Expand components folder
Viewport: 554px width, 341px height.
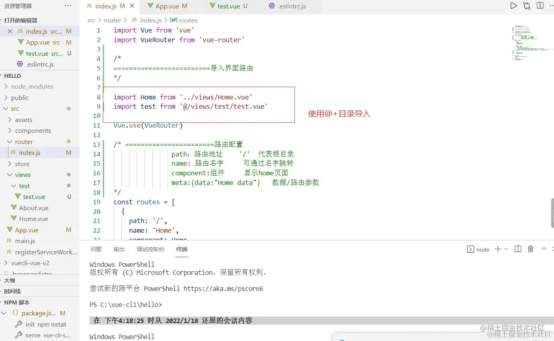click(33, 130)
